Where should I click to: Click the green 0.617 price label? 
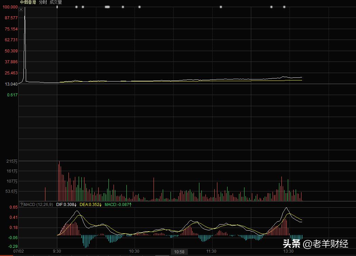click(12, 95)
